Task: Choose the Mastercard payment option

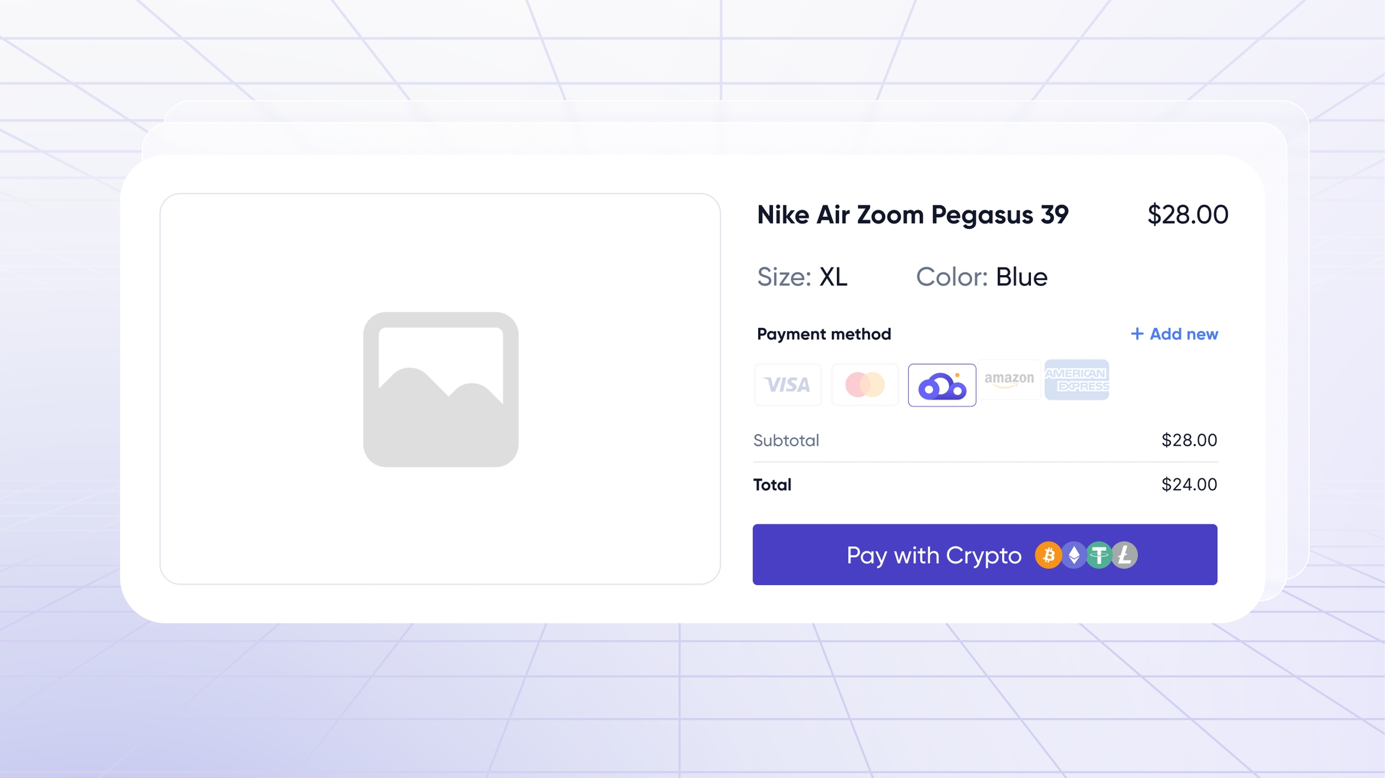Action: (864, 384)
